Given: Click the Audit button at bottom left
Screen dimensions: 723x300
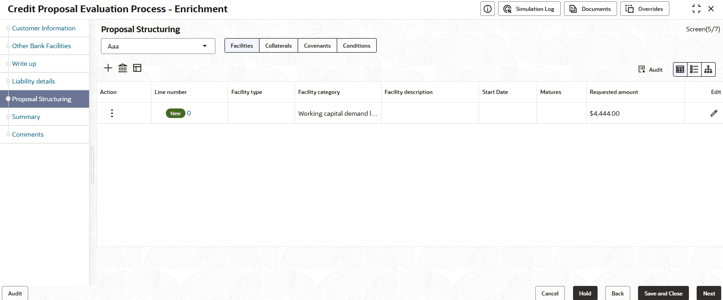Looking at the screenshot, I should [15, 293].
